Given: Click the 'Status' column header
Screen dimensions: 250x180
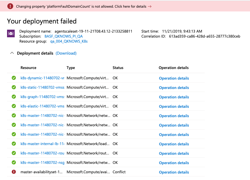Looking at the screenshot, I should pos(118,68).
